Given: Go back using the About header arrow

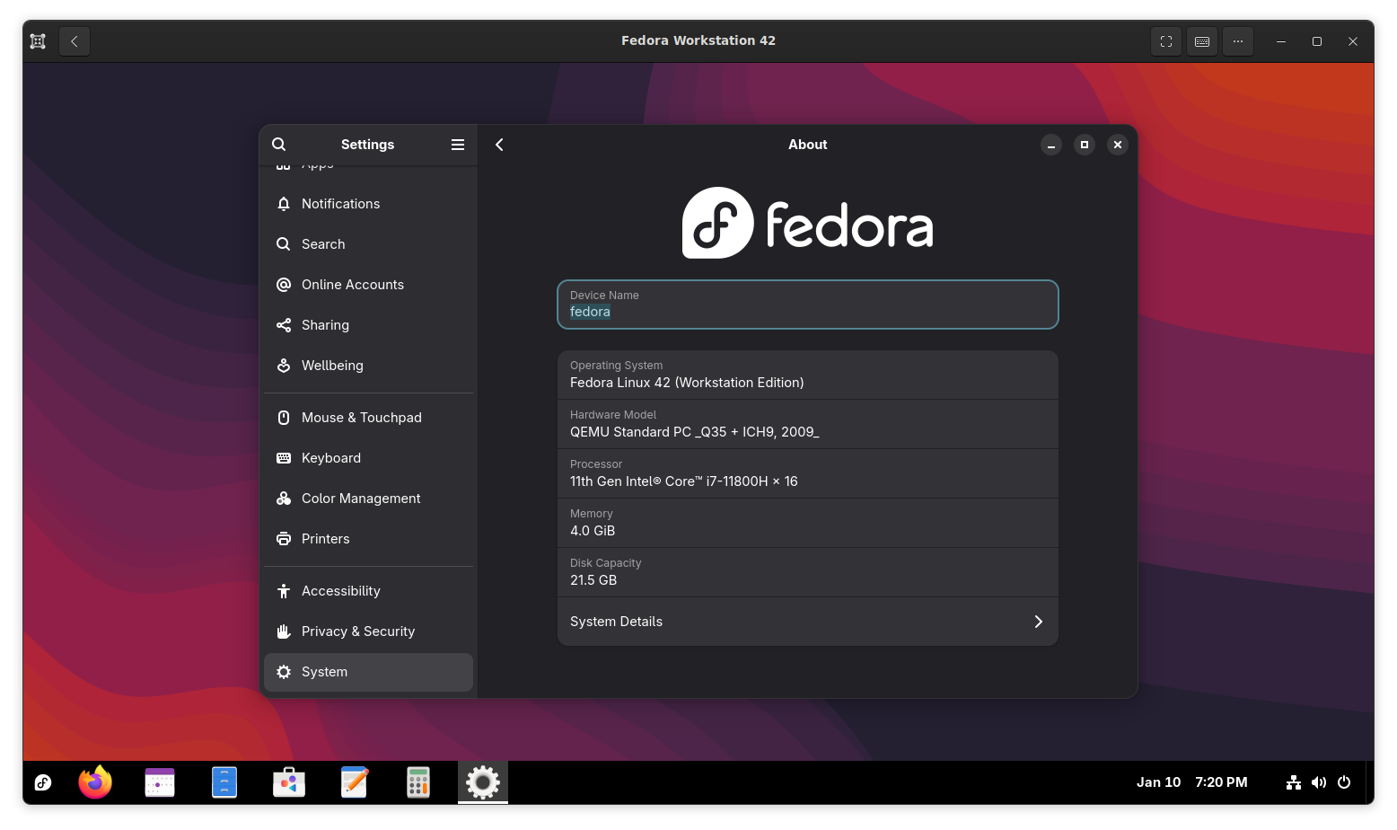Looking at the screenshot, I should pos(500,145).
